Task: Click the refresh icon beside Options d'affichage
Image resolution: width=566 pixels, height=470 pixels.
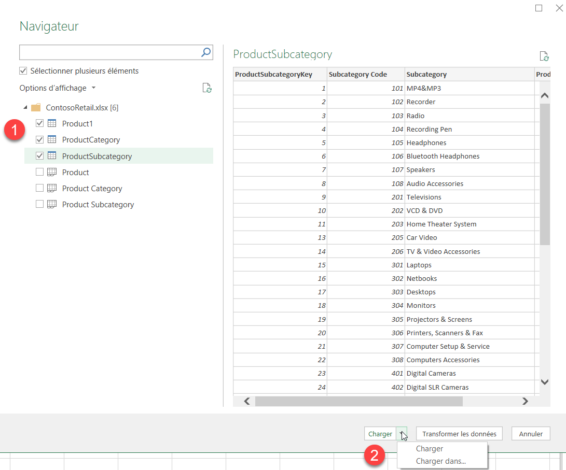Action: click(207, 88)
